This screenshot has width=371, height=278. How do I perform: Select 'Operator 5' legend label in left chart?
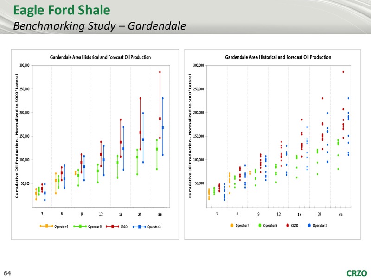95,227
